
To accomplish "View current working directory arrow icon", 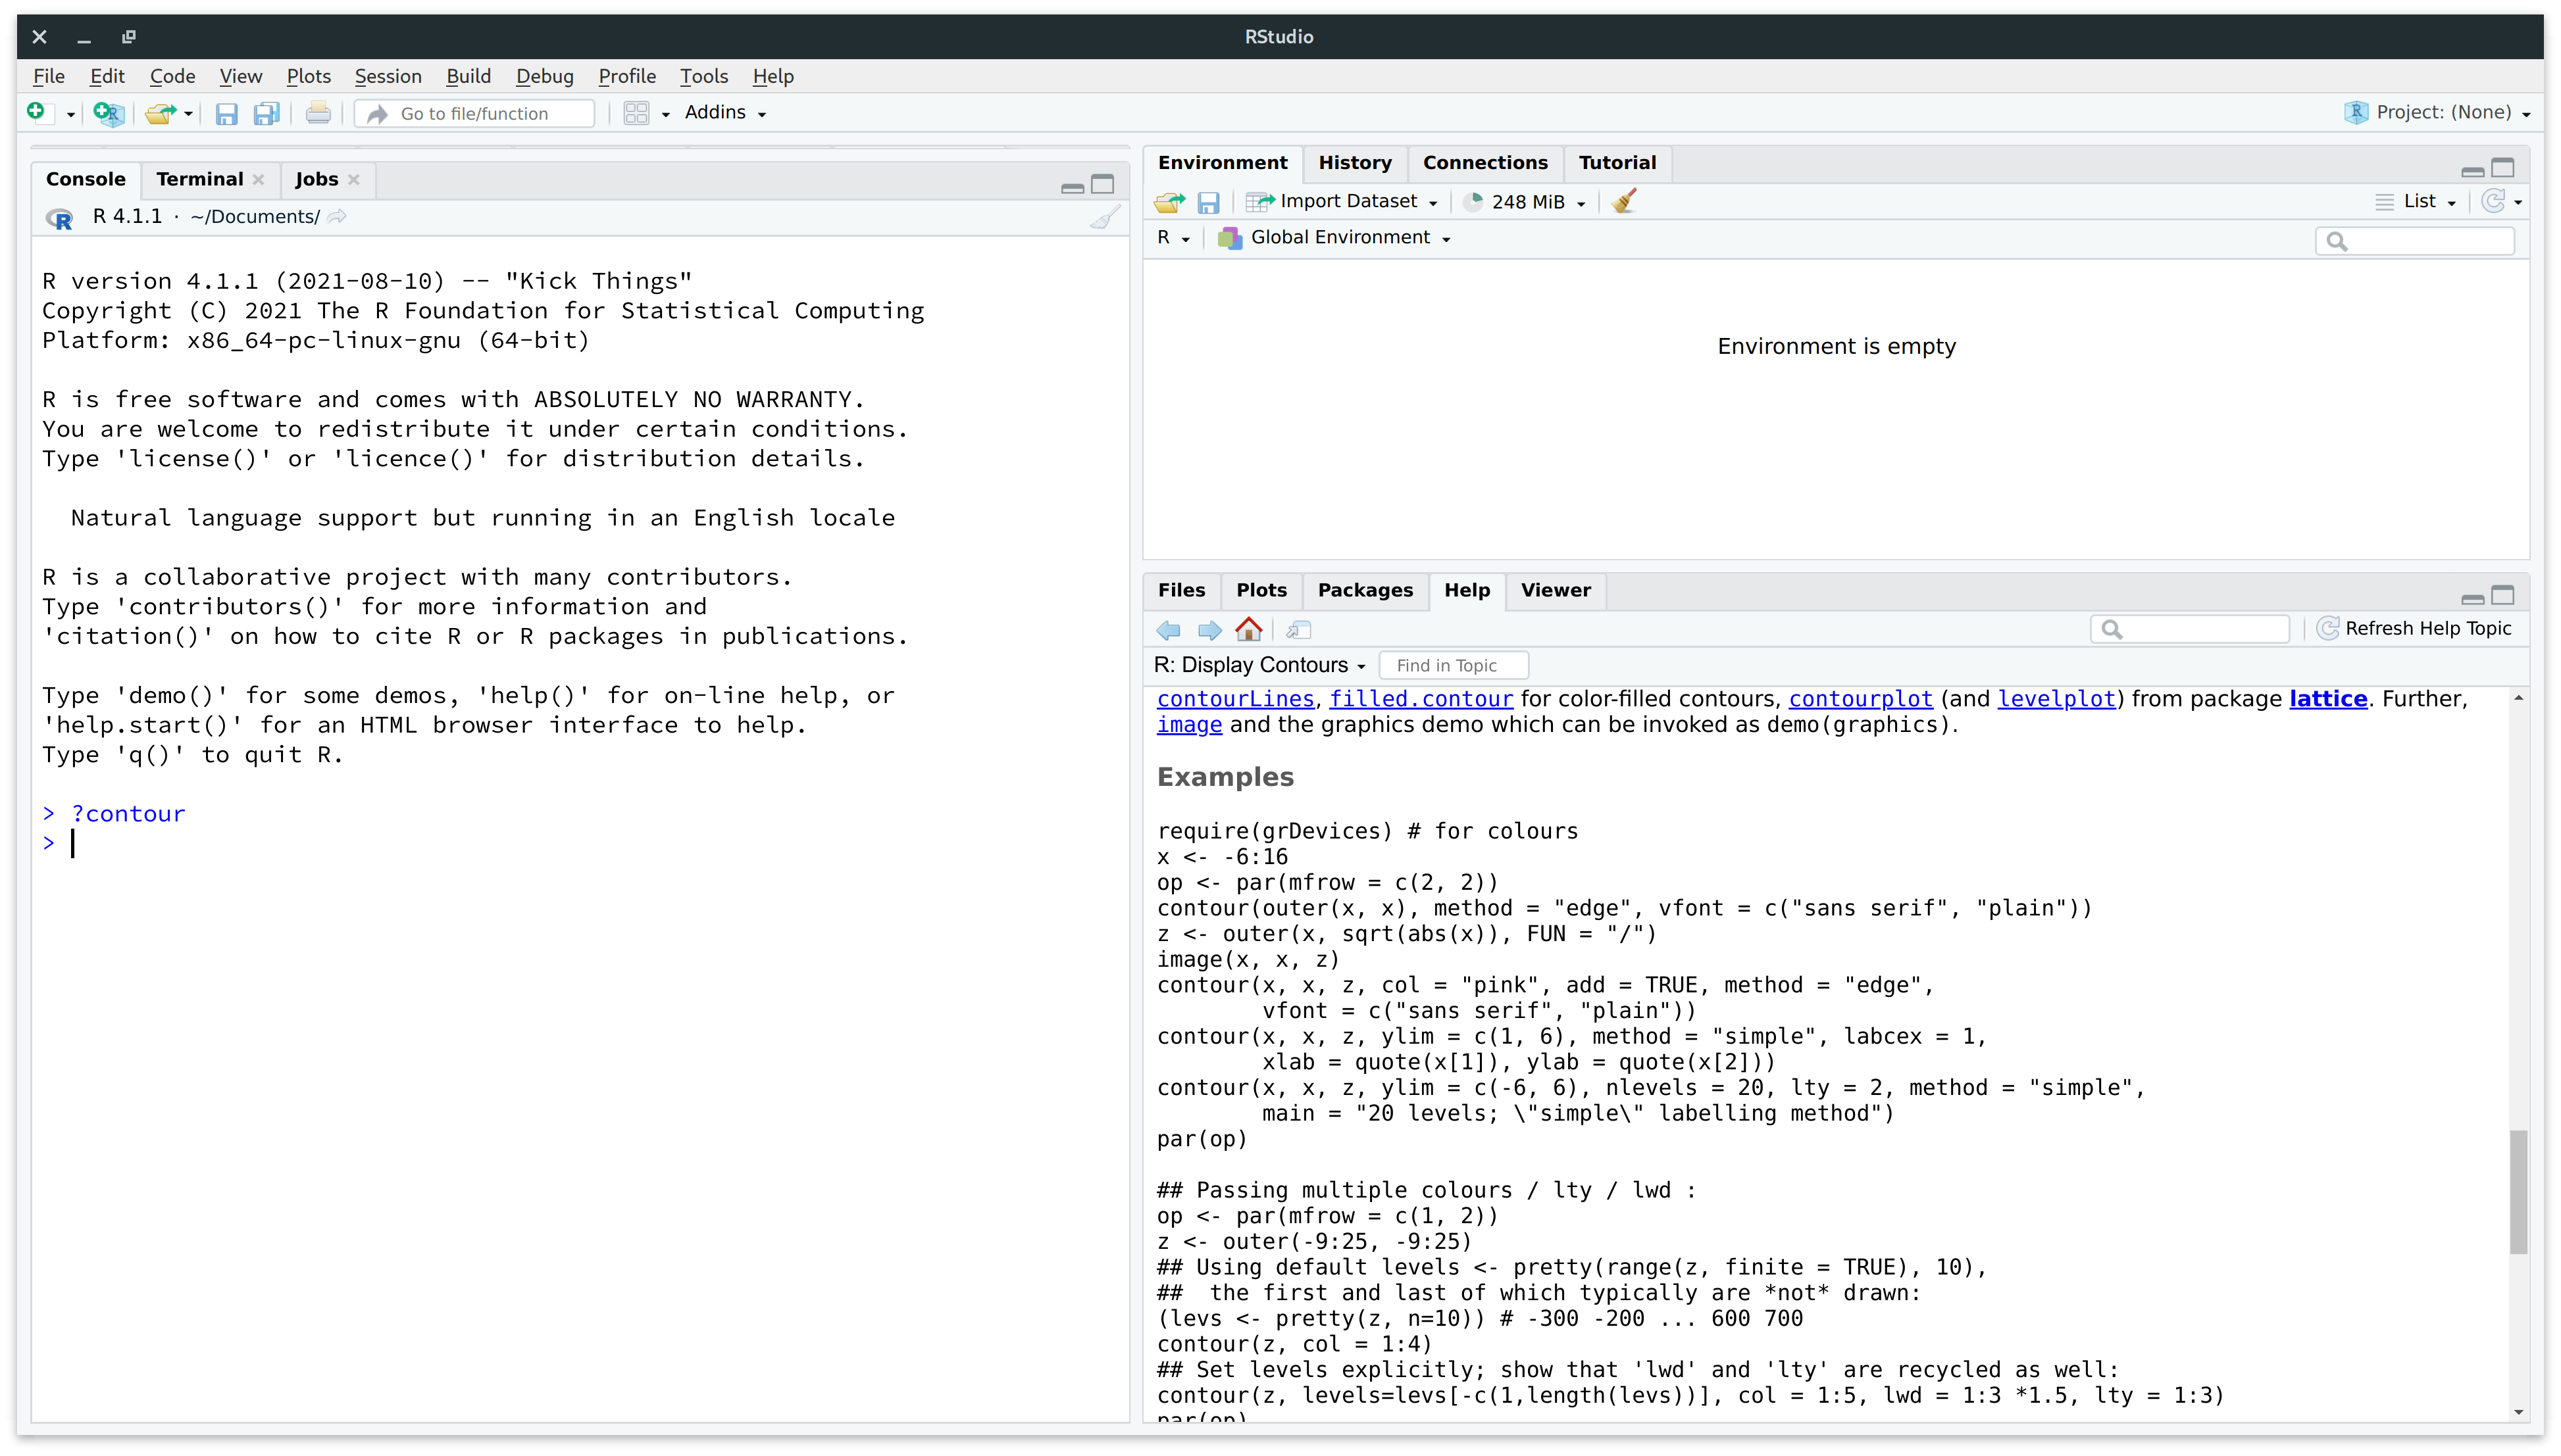I will pos(337,216).
